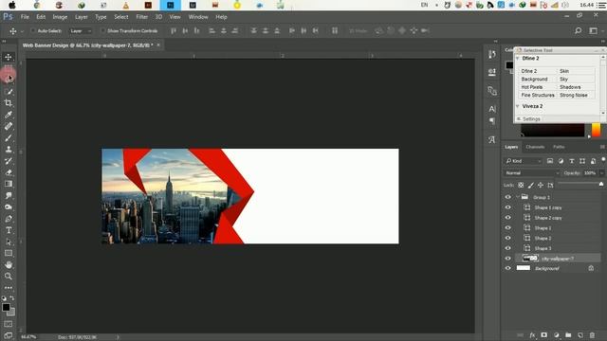607x341 pixels.
Task: Click the opacity slider handle
Action: pyautogui.click(x=601, y=184)
